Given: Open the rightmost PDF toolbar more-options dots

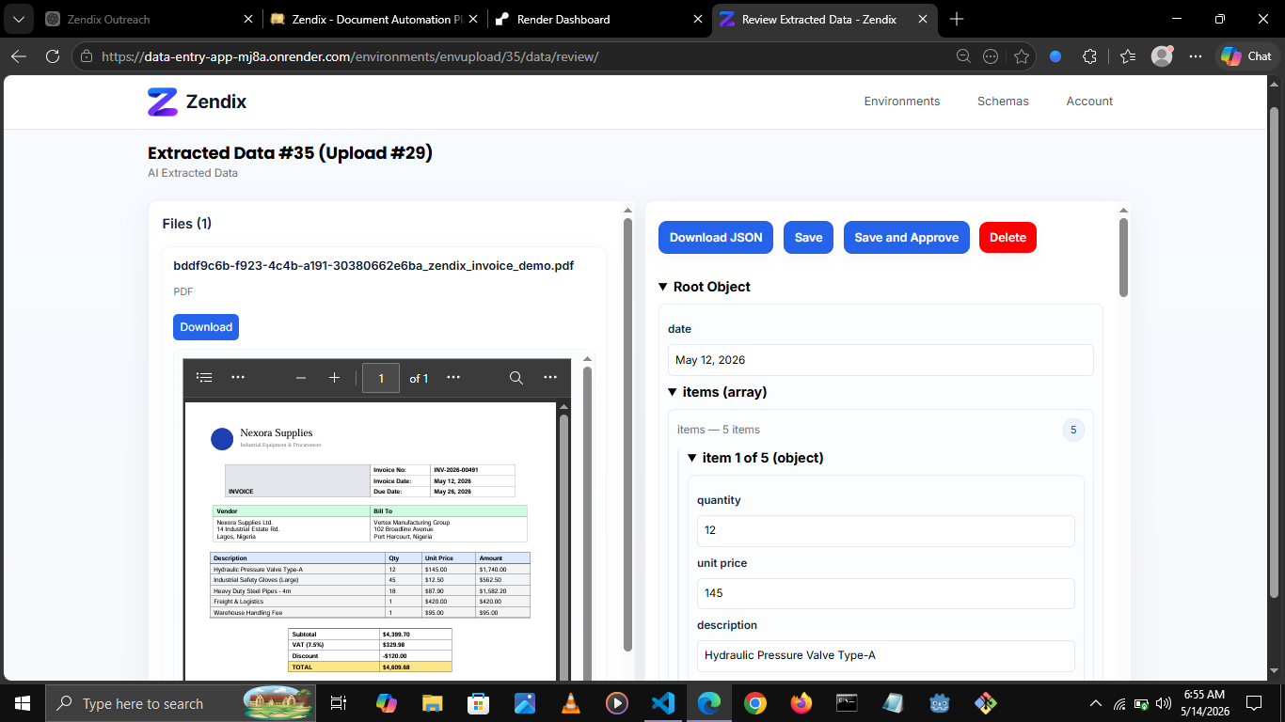Looking at the screenshot, I should coord(550,378).
